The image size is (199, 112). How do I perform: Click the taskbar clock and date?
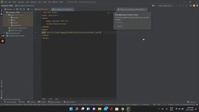190,109
